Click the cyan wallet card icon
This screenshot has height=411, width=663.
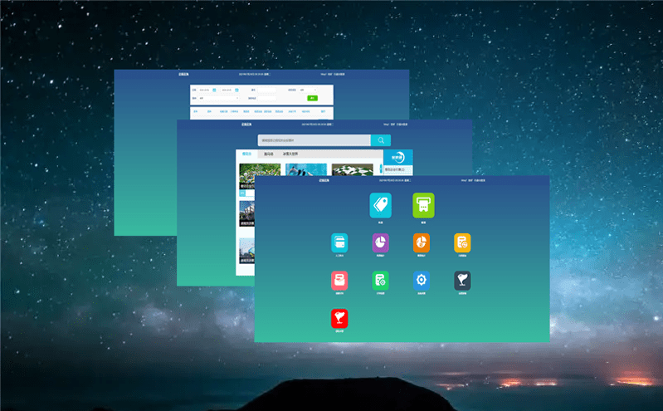coord(339,242)
